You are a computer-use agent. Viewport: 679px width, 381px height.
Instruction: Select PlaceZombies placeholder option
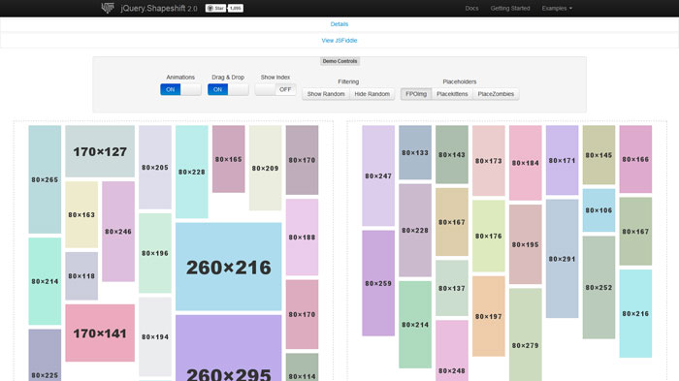pyautogui.click(x=496, y=94)
